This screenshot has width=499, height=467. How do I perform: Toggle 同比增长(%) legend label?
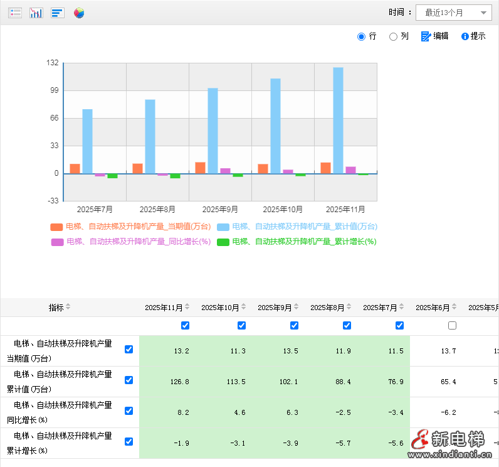[138, 242]
